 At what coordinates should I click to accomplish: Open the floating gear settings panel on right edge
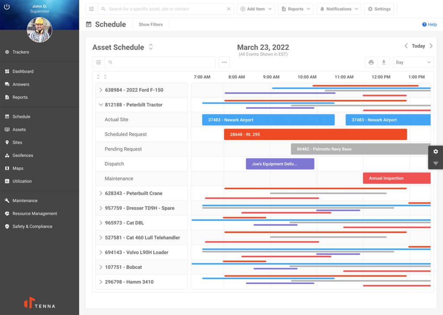[x=436, y=152]
